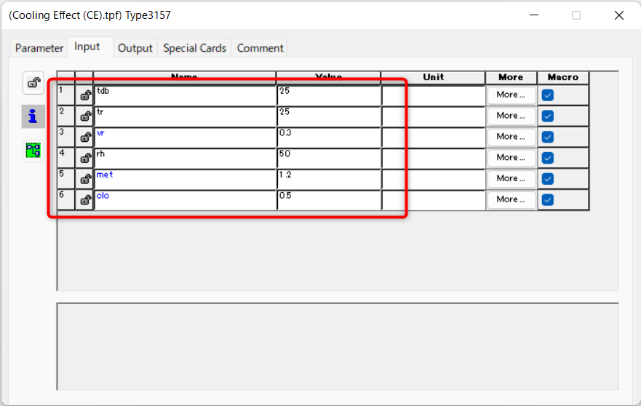Viewport: 641px width, 406px height.
Task: Click the green grid icon in sidebar
Action: 33,150
